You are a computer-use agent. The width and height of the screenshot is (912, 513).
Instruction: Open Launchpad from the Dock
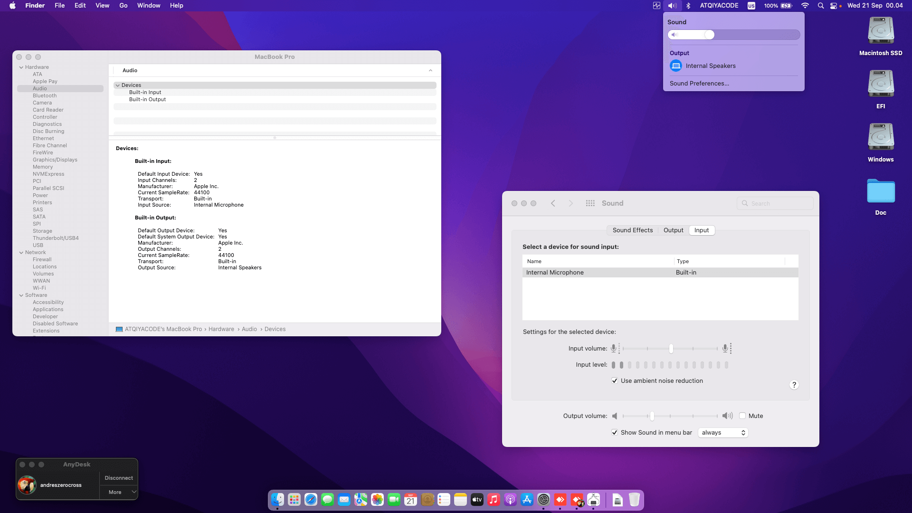click(x=294, y=500)
